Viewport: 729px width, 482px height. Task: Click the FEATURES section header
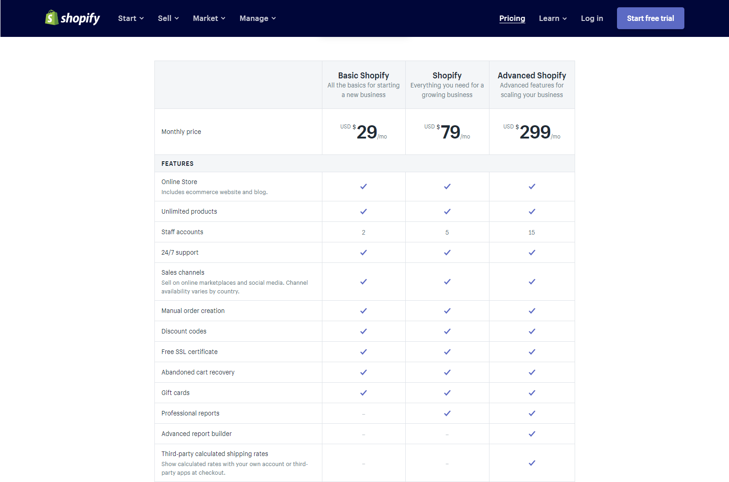pyautogui.click(x=178, y=164)
